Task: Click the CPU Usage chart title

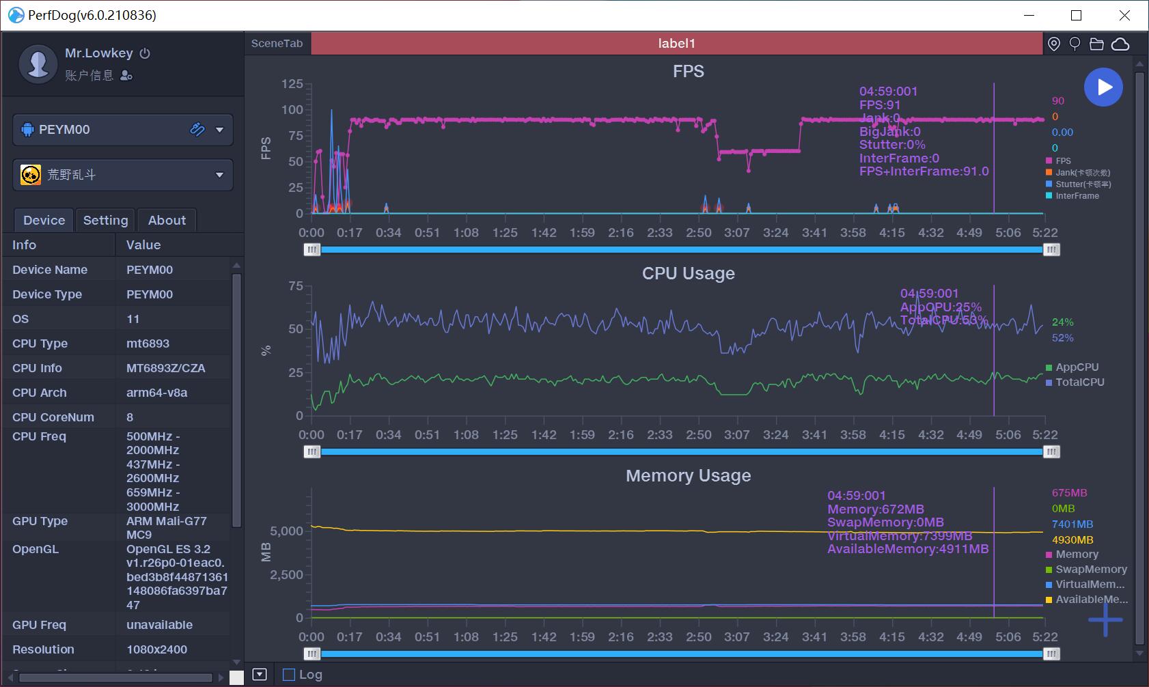Action: tap(689, 274)
